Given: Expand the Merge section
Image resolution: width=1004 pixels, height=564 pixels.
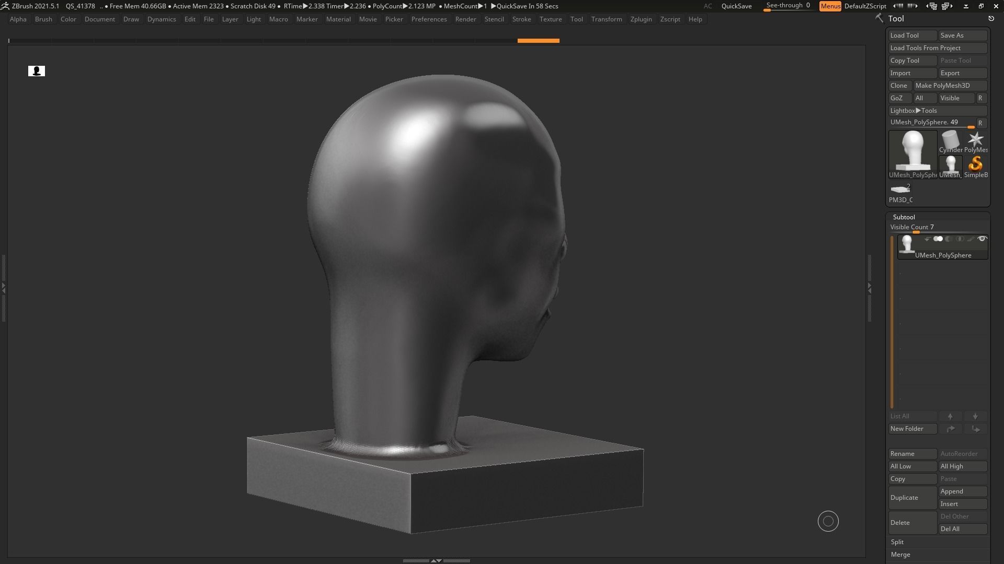Looking at the screenshot, I should pos(900,555).
